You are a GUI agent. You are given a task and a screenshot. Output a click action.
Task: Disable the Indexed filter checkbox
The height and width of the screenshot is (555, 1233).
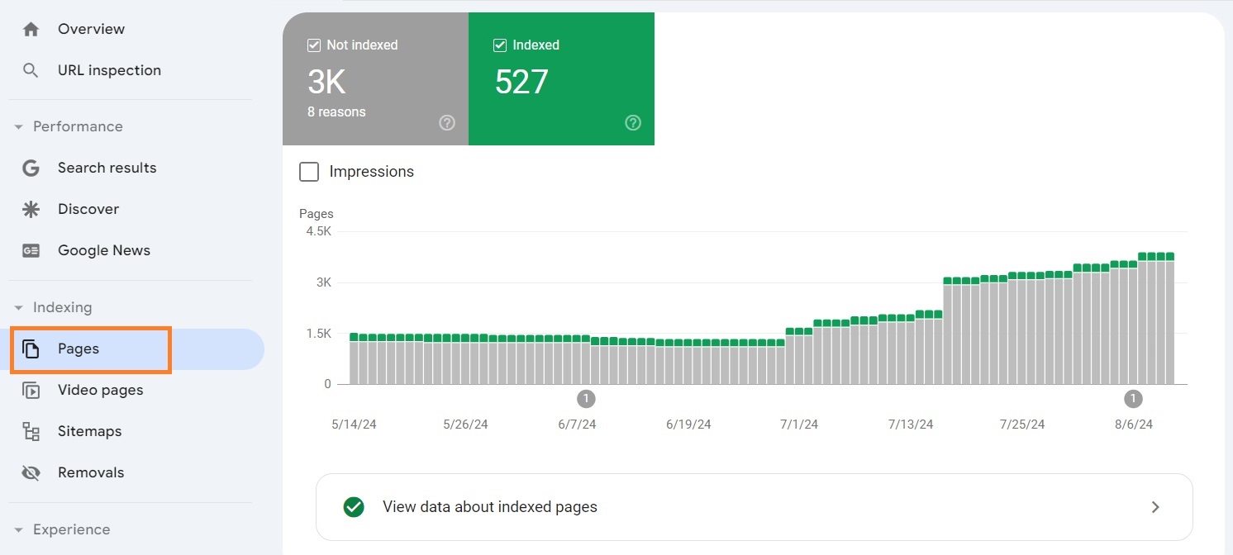tap(499, 45)
